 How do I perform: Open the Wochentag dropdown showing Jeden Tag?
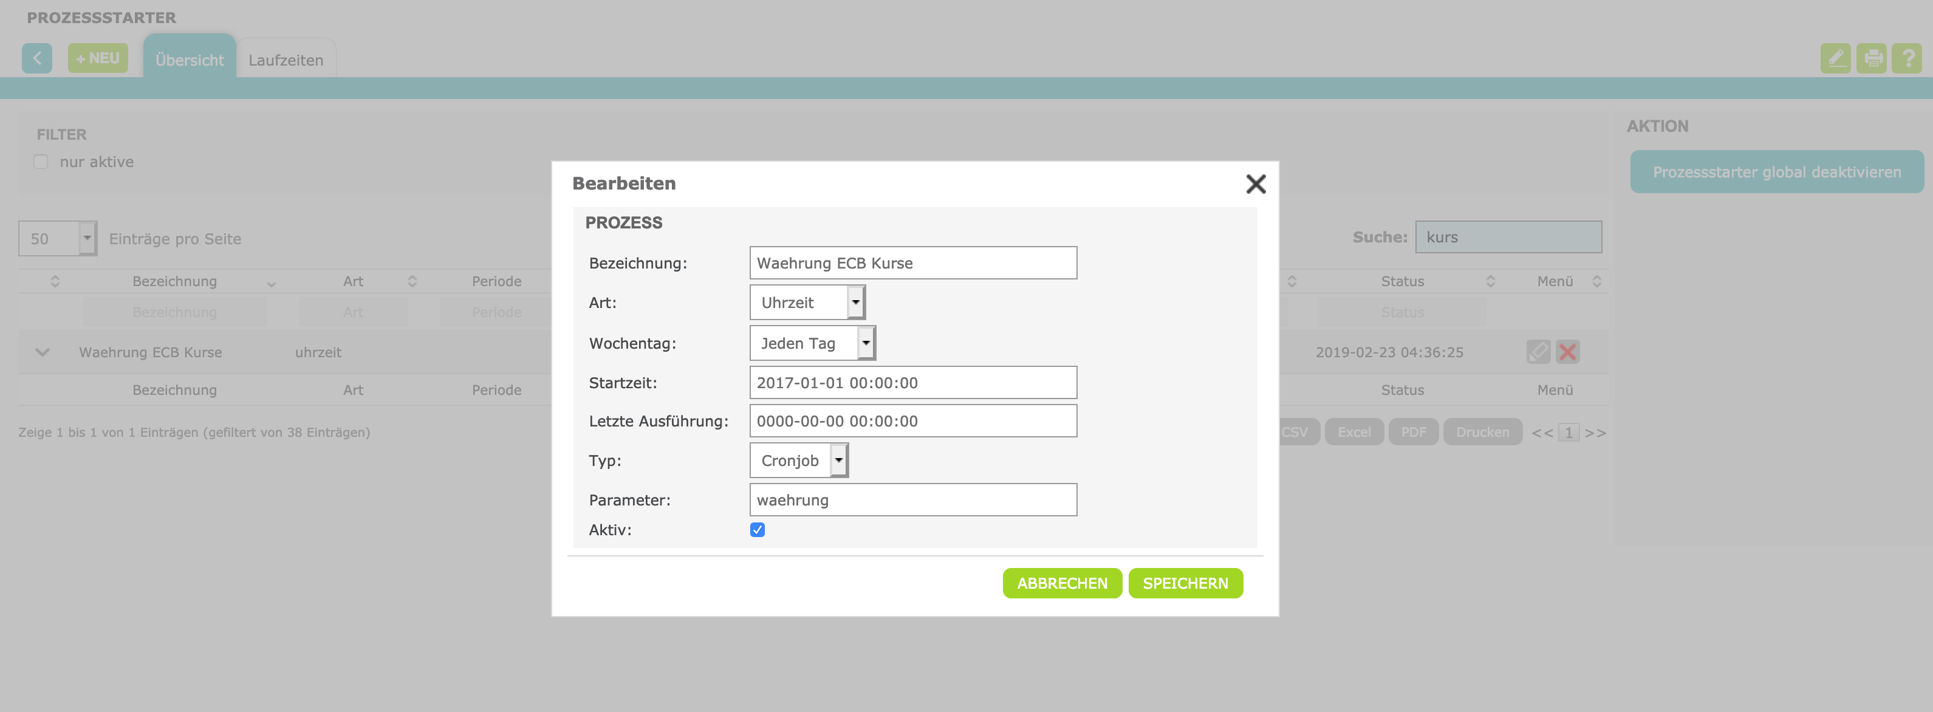coord(812,343)
